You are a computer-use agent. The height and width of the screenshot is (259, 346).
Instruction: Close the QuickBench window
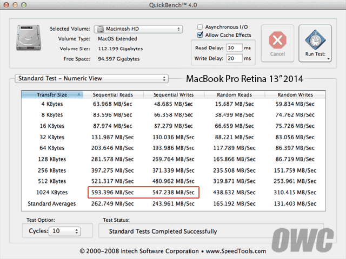[6, 5]
